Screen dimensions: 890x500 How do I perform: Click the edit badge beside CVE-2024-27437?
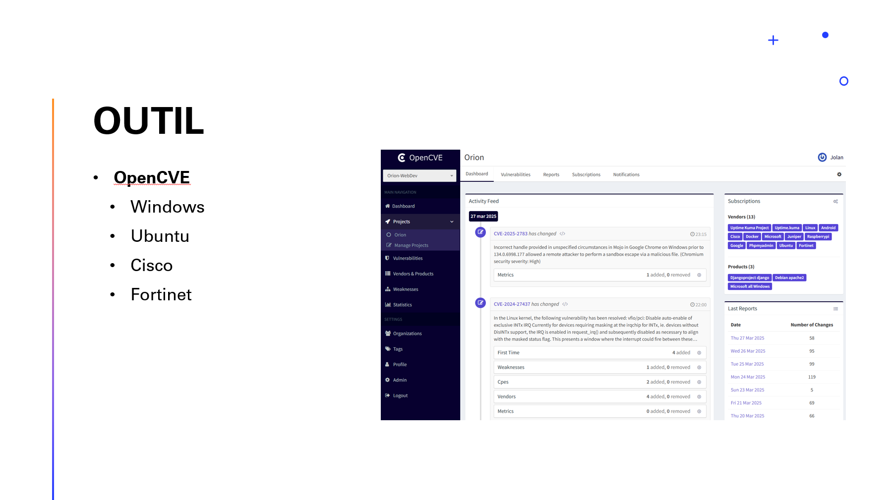[x=480, y=303]
